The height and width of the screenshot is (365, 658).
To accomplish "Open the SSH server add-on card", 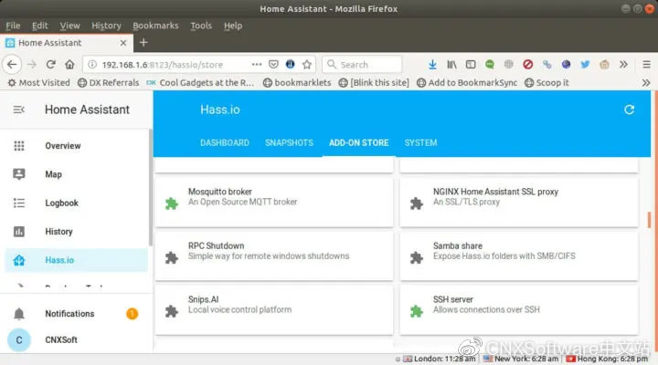I will coord(519,305).
